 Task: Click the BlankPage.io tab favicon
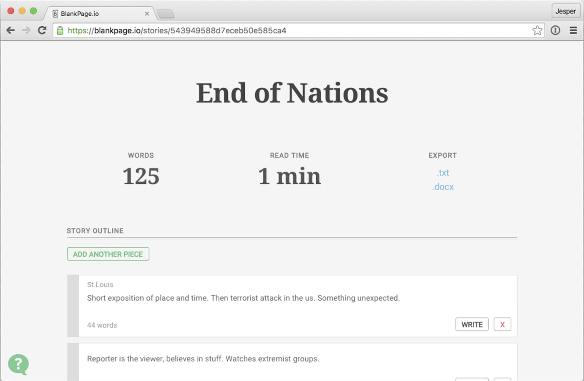click(55, 14)
